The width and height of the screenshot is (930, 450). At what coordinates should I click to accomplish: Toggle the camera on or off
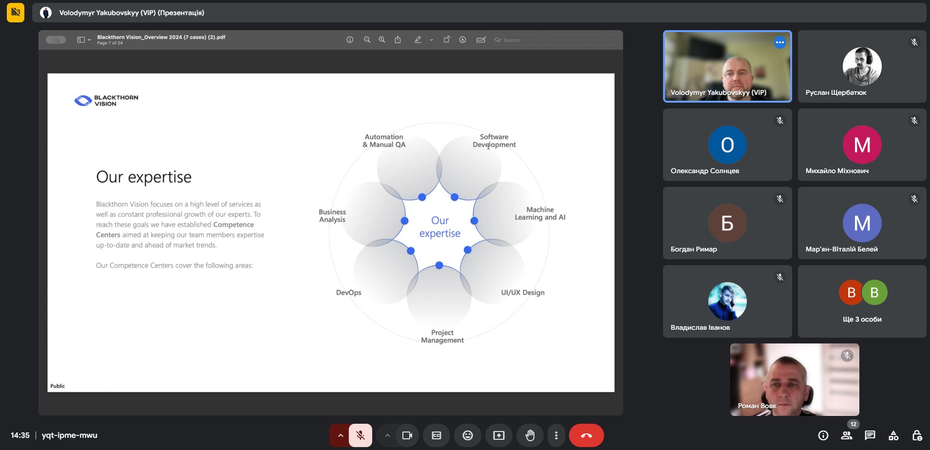point(407,435)
